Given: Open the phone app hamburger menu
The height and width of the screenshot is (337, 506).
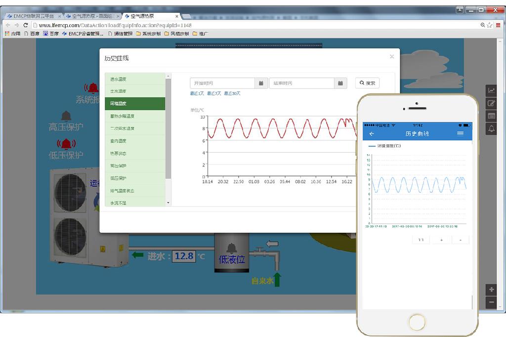Looking at the screenshot, I should tap(461, 133).
